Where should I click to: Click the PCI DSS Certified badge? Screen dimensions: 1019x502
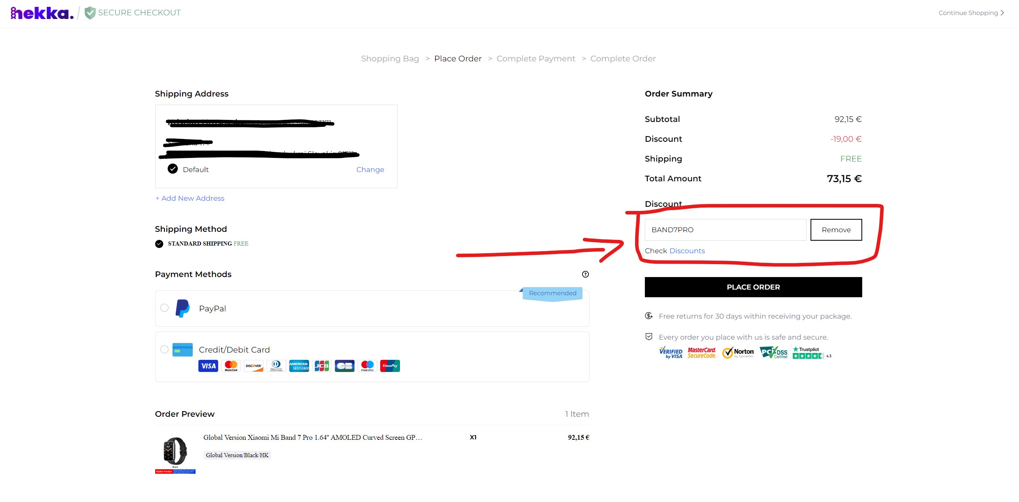[x=773, y=353]
